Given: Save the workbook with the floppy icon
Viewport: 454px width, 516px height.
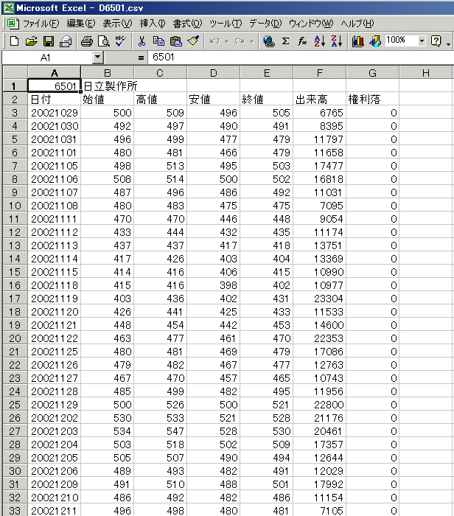Looking at the screenshot, I should click(x=49, y=41).
